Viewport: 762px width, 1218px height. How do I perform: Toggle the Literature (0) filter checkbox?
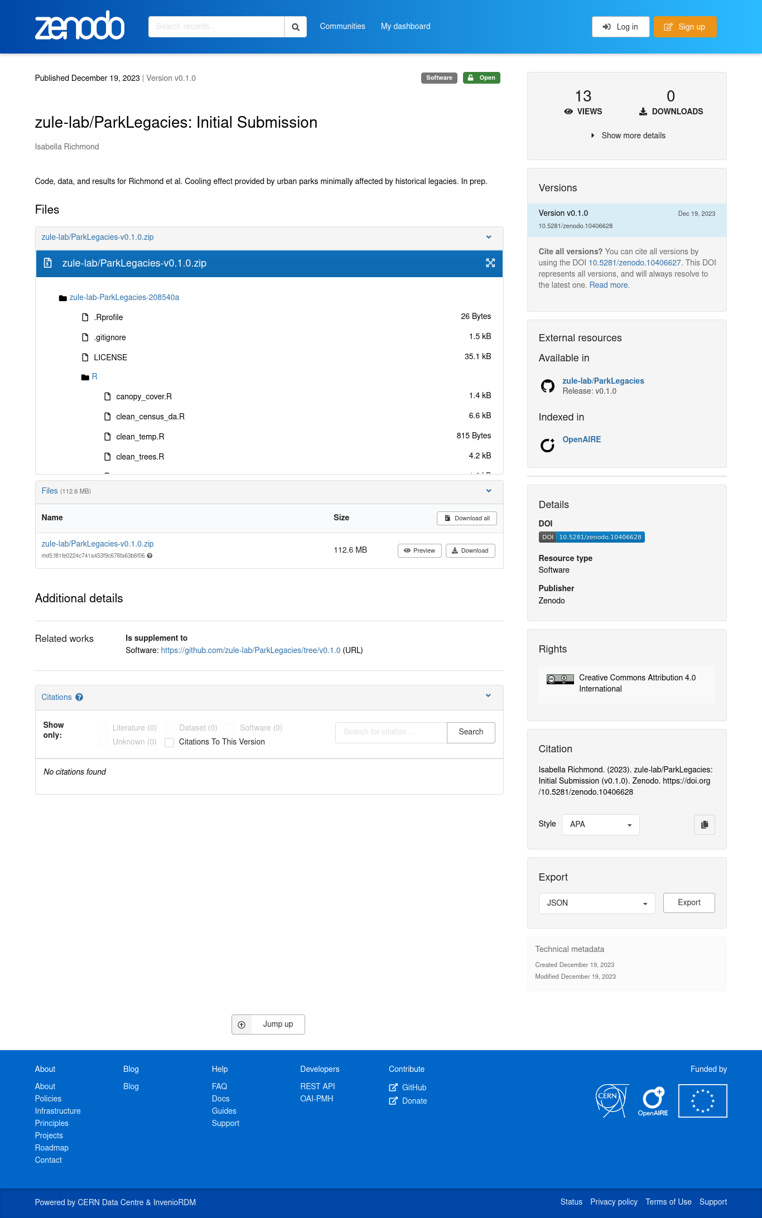(103, 728)
